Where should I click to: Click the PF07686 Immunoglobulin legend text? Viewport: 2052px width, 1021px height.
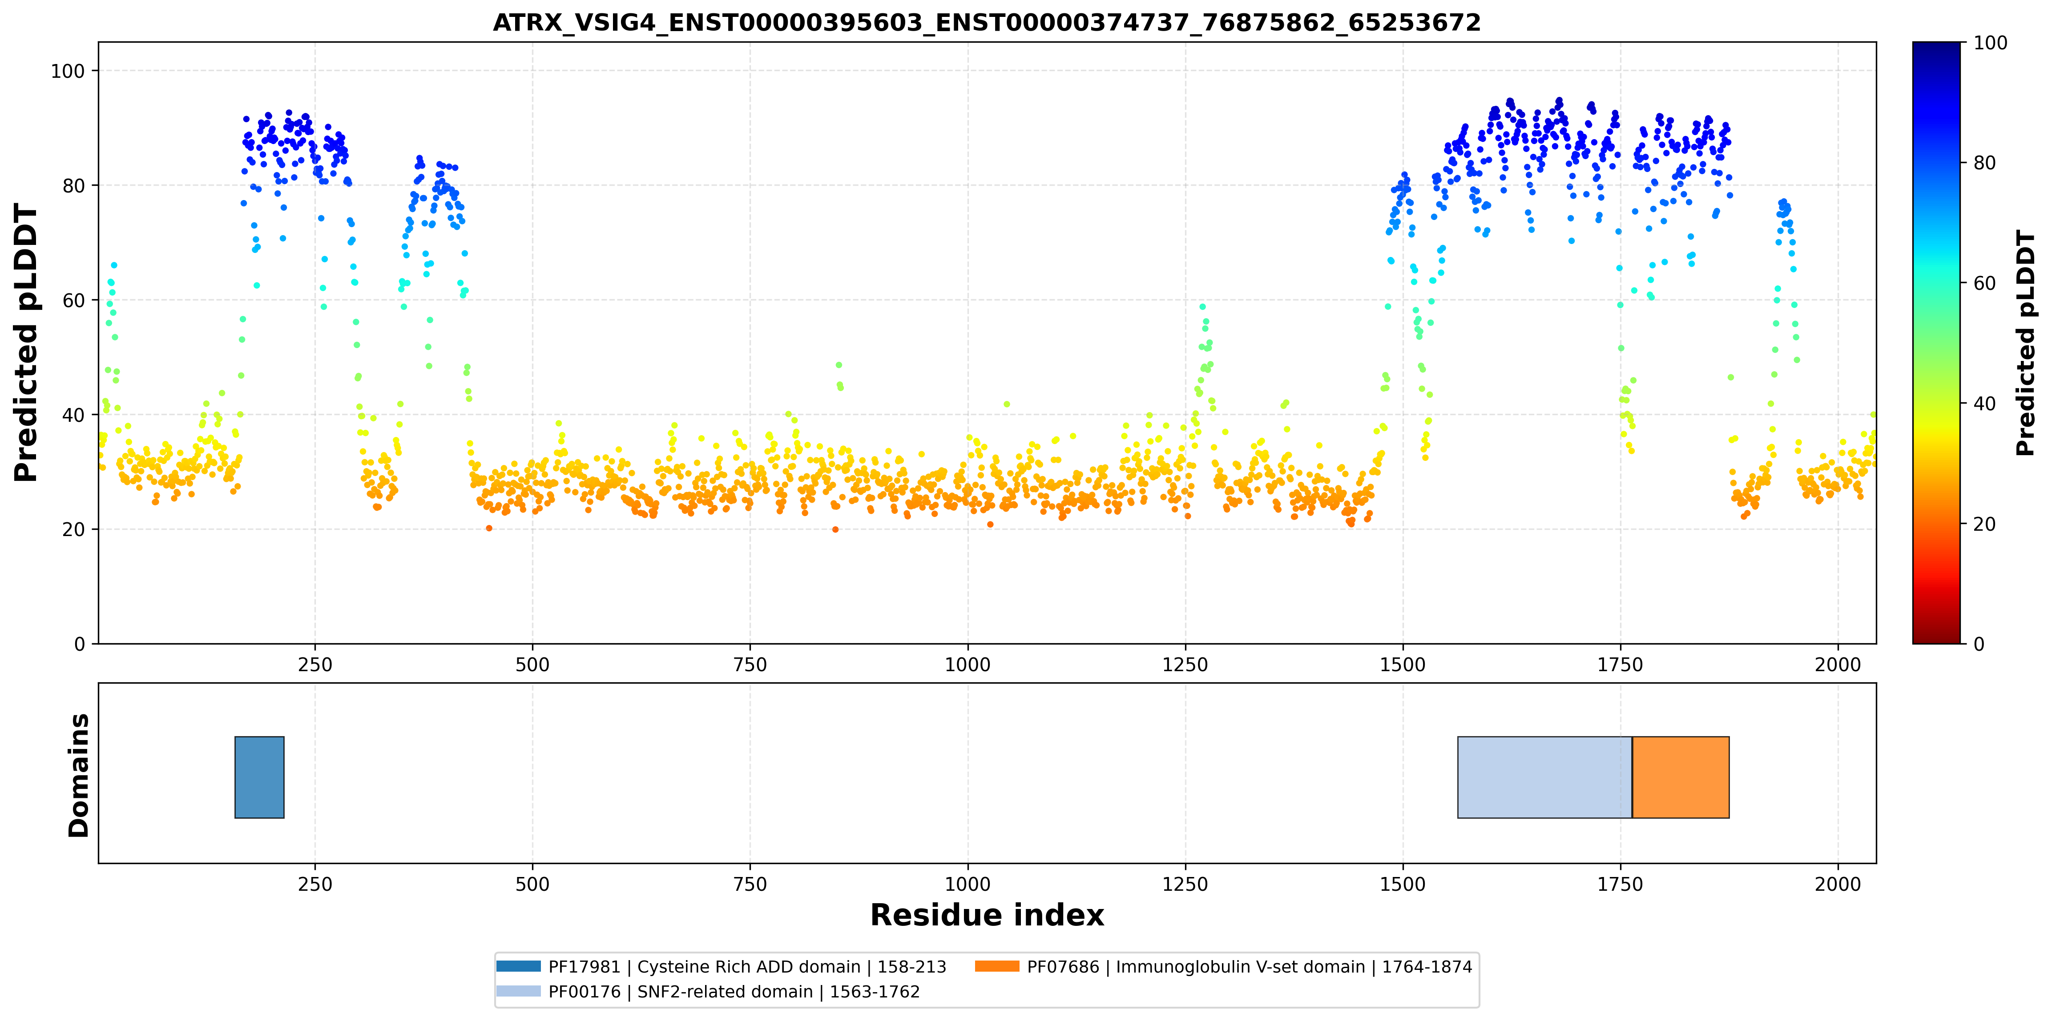(x=1249, y=967)
